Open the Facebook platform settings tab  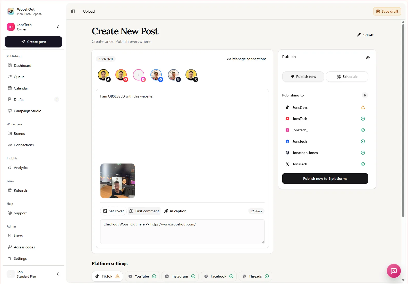[x=219, y=276]
